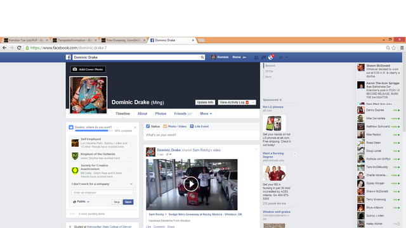Reload the page with refresh icon
406x228 pixels.
point(19,48)
